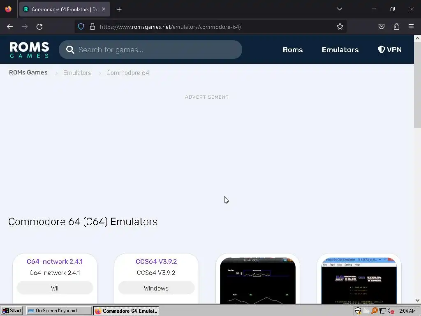This screenshot has height=316, width=421.
Task: Focus the Search for games field
Action: [150, 50]
